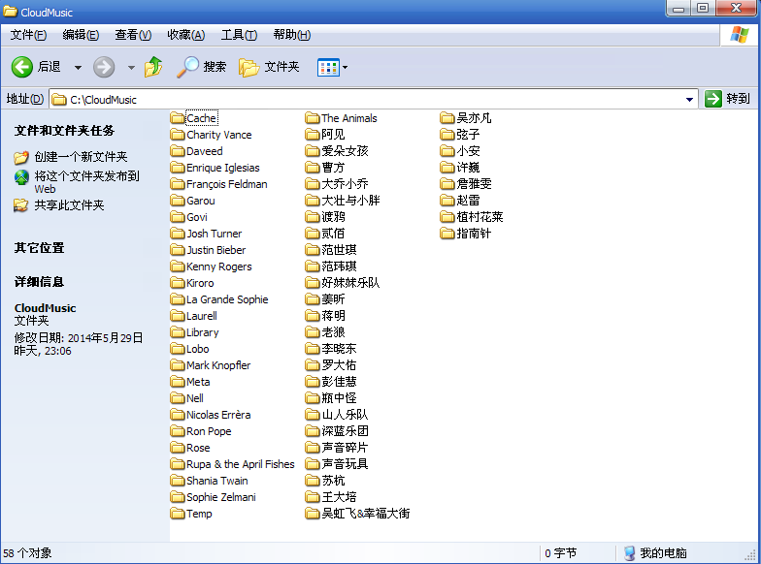This screenshot has width=761, height=564.
Task: Click the 58 个对象 status bar text
Action: 27,552
